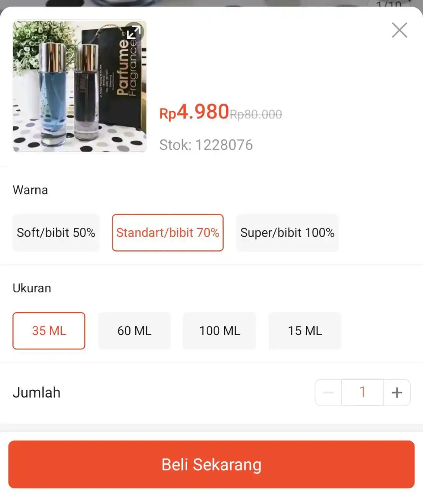
Task: Decrease quantity with the minus icon
Action: pos(328,393)
